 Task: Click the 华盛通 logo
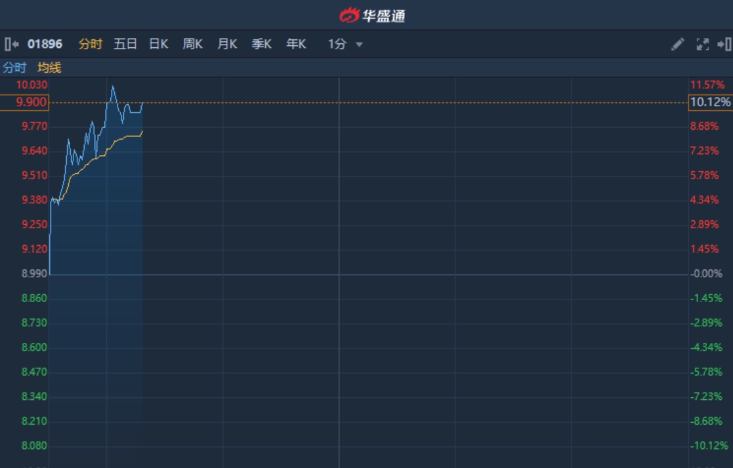tap(373, 16)
